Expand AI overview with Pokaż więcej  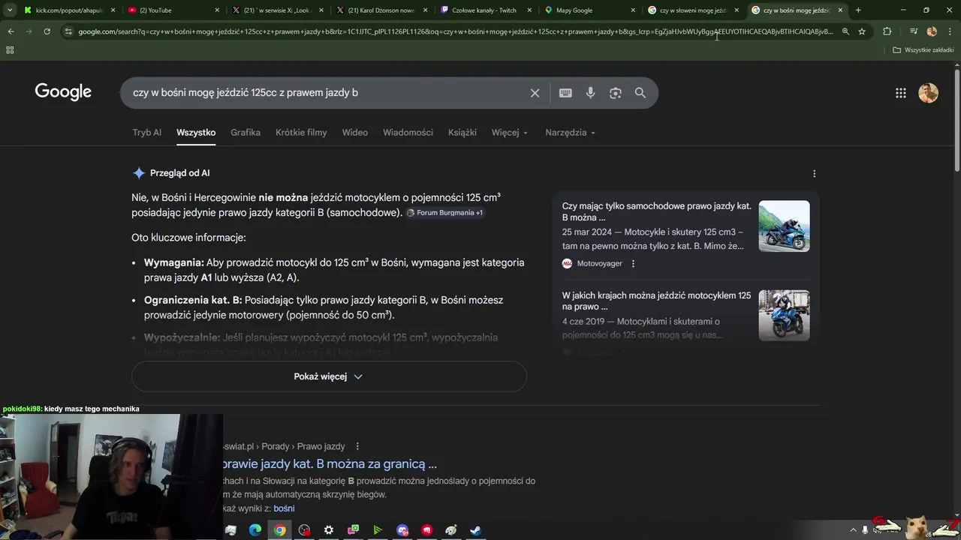(x=329, y=376)
